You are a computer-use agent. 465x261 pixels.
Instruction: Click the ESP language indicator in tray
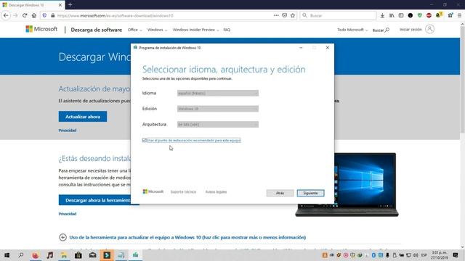click(x=424, y=255)
